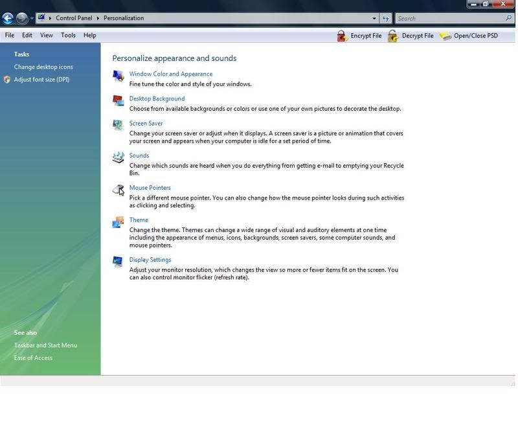The image size is (518, 445).
Task: Expand the Control Panel breadcrumb arrow
Action: pyautogui.click(x=98, y=18)
